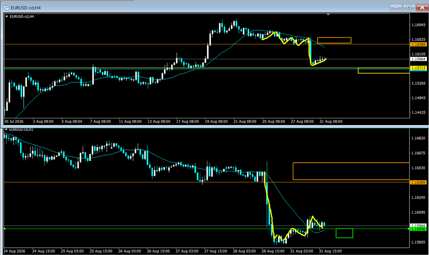This screenshot has width=429, height=255.
Task: Select the orange 1.16389 price label on H4 chart
Action: pos(419,44)
